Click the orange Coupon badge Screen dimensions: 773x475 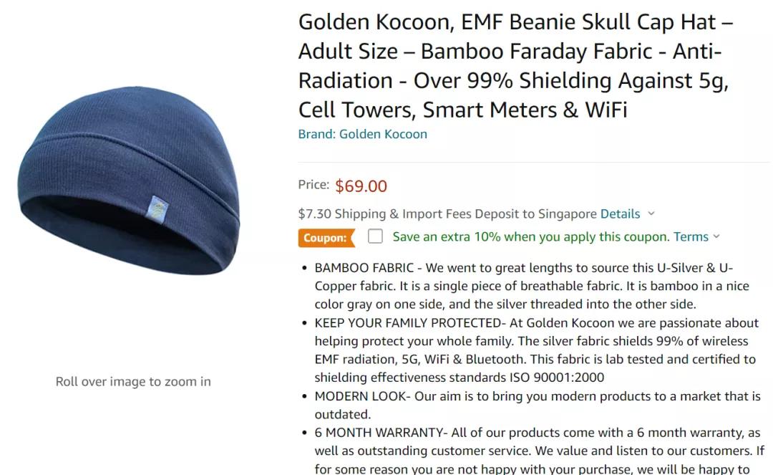(326, 238)
